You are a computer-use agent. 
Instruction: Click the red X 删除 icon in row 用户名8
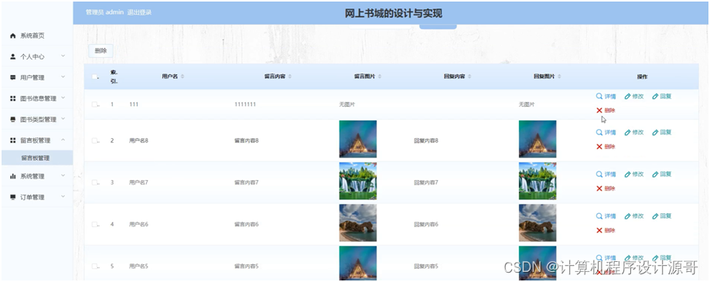click(599, 146)
